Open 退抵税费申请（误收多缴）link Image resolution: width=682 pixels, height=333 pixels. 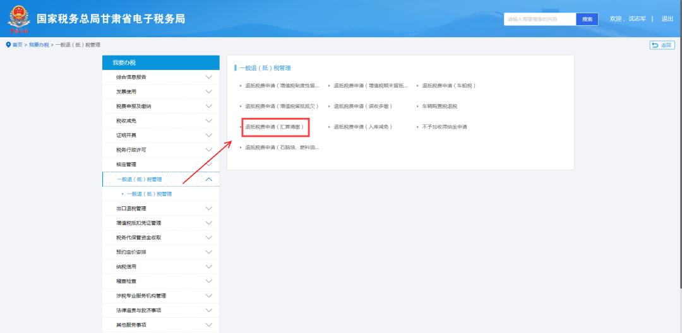coord(364,107)
